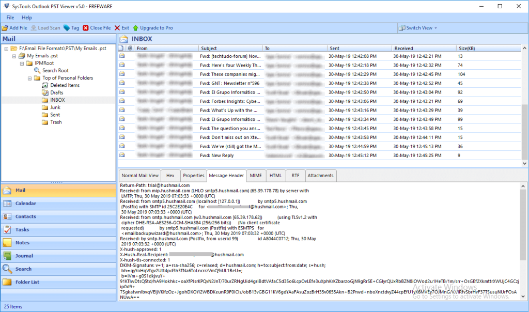Open the Mail navigation pane icon
Image resolution: width=529 pixels, height=312 pixels.
(x=7, y=191)
